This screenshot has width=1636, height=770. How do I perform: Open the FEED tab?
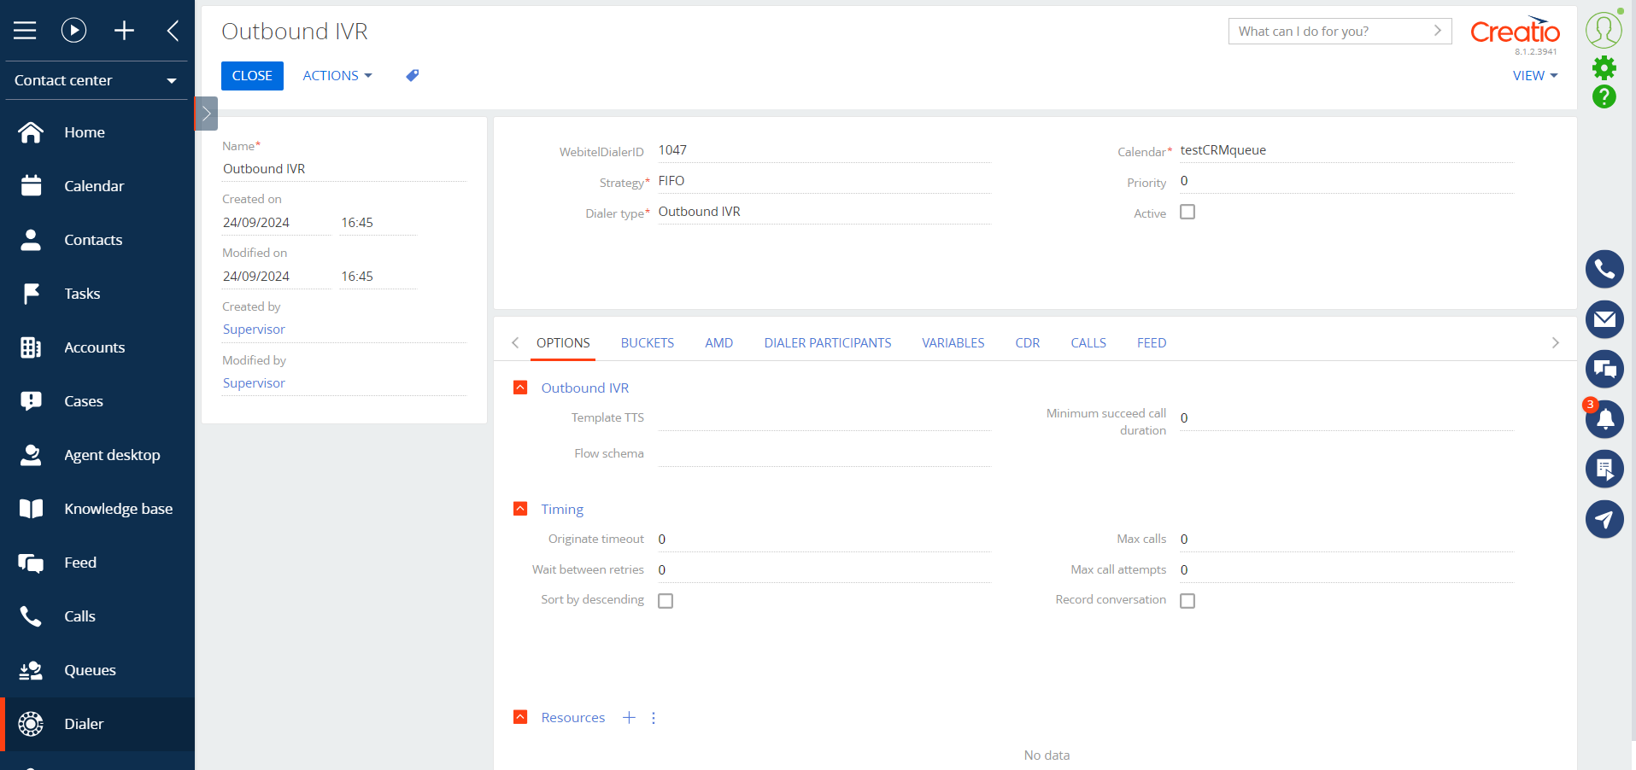pyautogui.click(x=1152, y=343)
